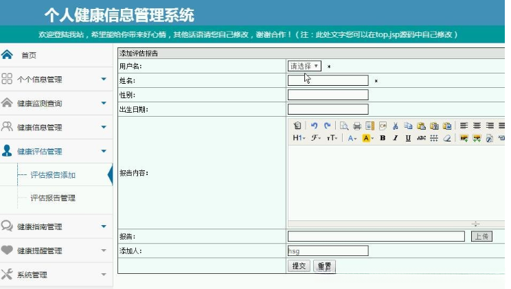Open the 用户名 请选择 dropdown
511x289 pixels.
304,66
